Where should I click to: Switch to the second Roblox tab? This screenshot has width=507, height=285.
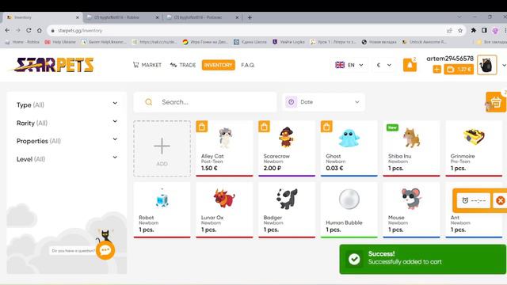[x=122, y=17]
